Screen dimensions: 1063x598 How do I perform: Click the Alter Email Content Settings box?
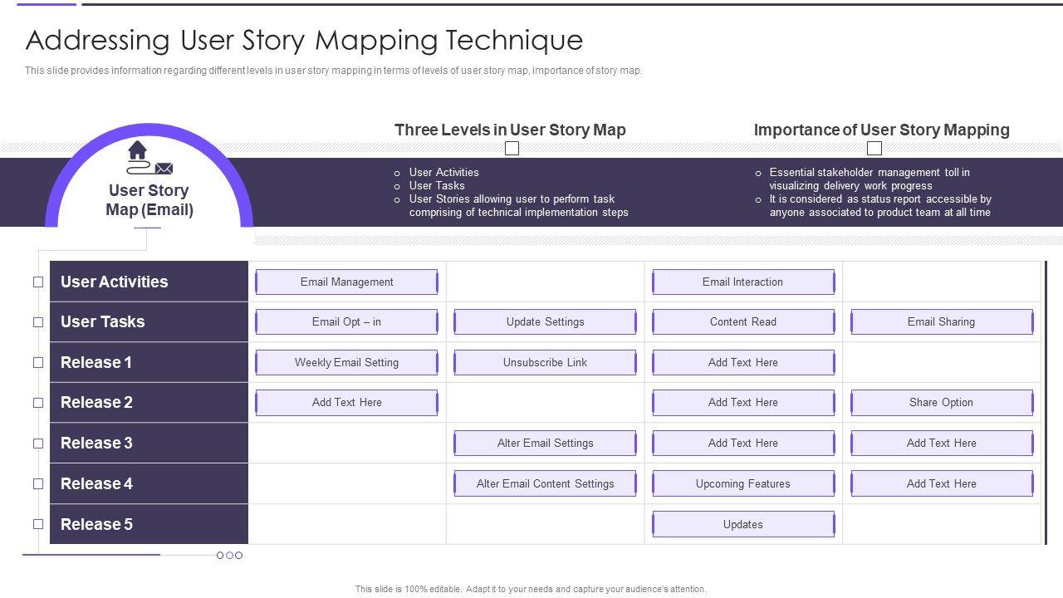[545, 484]
